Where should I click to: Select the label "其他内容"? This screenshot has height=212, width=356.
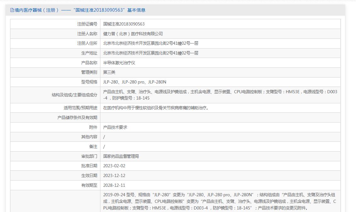click(x=89, y=137)
